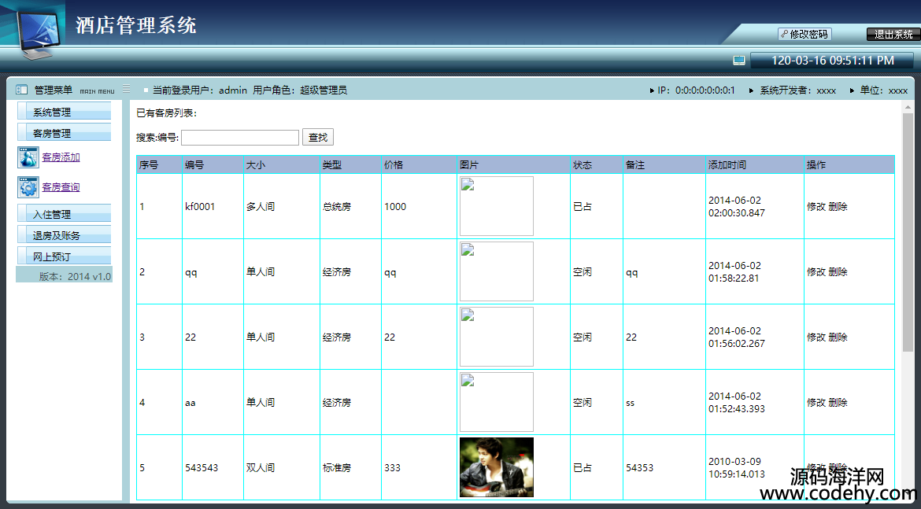This screenshot has width=921, height=509.
Task: Click 修改 in row 3 (编号 22)
Action: (x=816, y=337)
